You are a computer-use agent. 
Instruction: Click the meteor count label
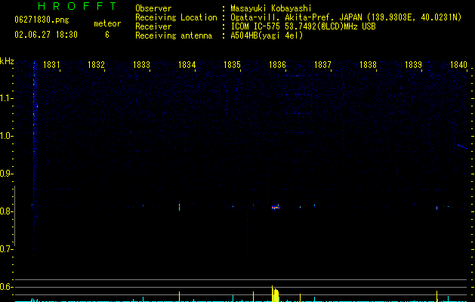pos(107,23)
